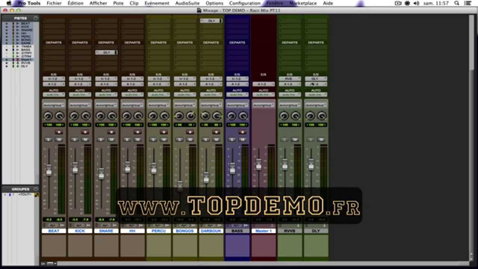Arm record on the KICK channel
This screenshot has height=269, width=478.
(85, 132)
